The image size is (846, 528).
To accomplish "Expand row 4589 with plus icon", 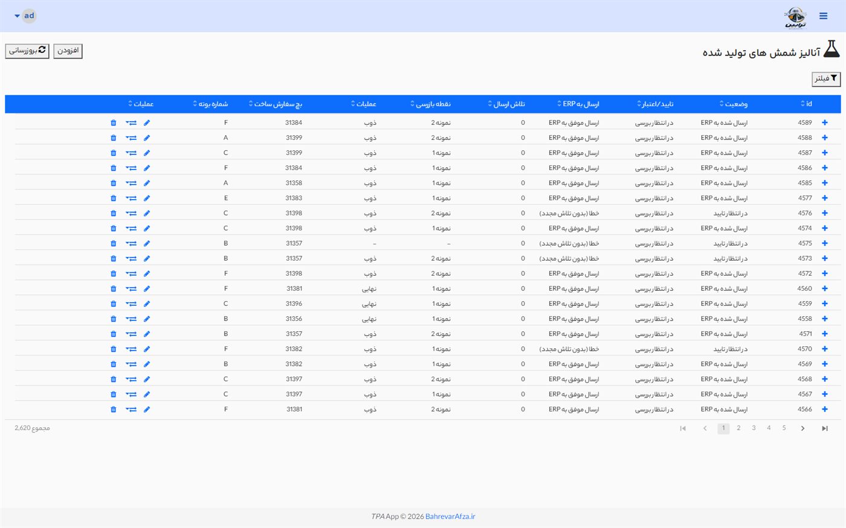I will [x=825, y=122].
